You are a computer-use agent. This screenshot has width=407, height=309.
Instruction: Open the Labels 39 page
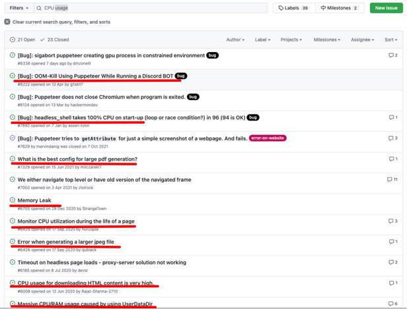coord(293,8)
